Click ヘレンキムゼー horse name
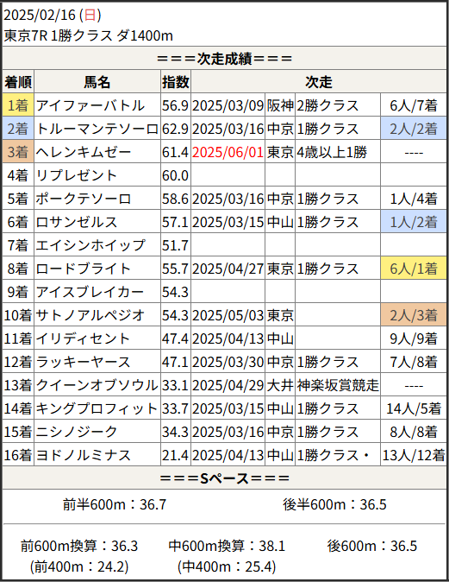Image resolution: width=449 pixels, height=582 pixels. point(84,152)
